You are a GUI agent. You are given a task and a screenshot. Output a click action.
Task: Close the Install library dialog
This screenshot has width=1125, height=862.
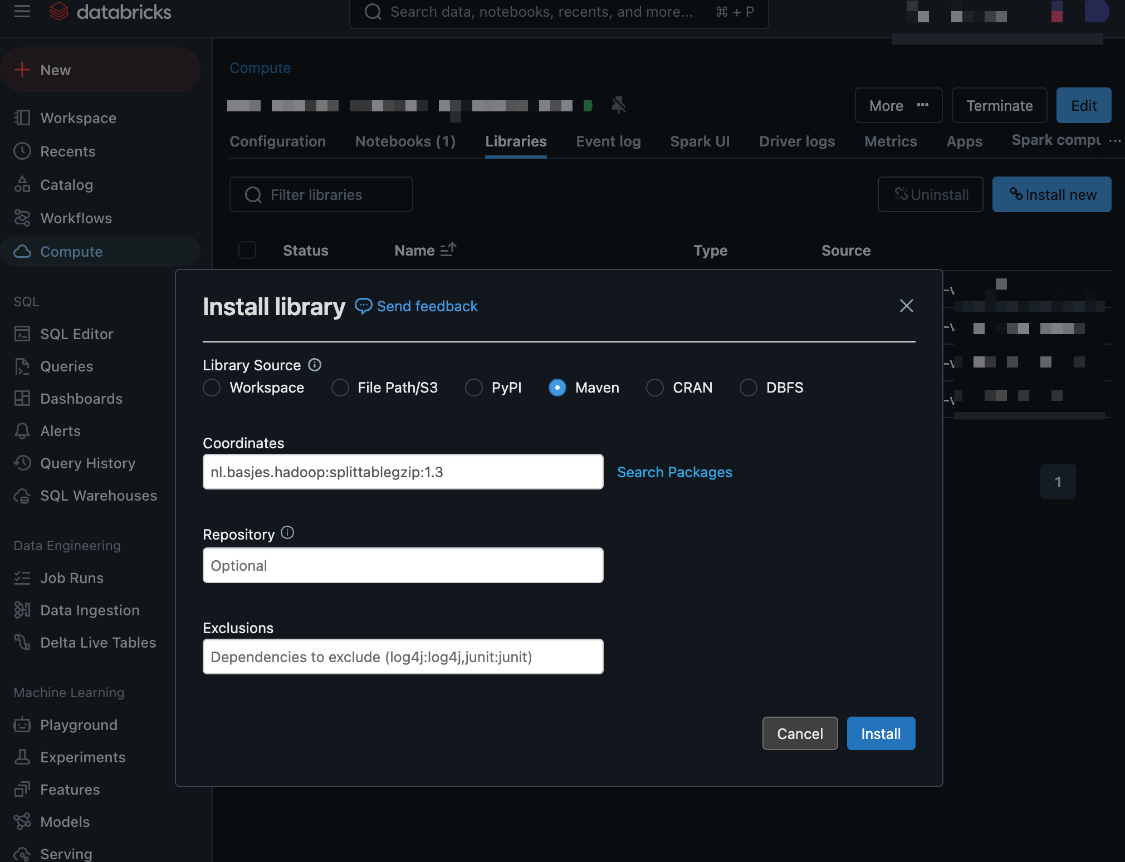click(x=907, y=305)
